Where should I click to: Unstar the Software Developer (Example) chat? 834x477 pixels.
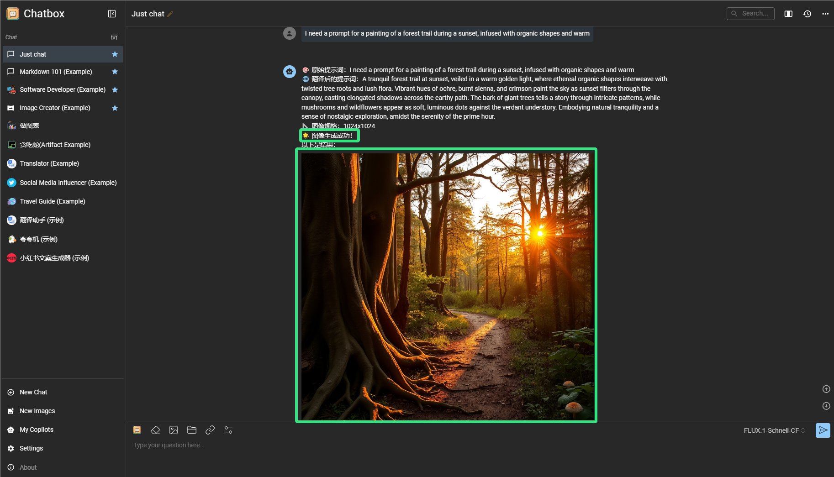pyautogui.click(x=115, y=90)
